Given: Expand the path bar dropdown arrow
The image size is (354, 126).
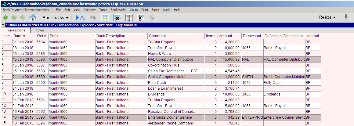Looking at the screenshot, I should coord(3,25).
